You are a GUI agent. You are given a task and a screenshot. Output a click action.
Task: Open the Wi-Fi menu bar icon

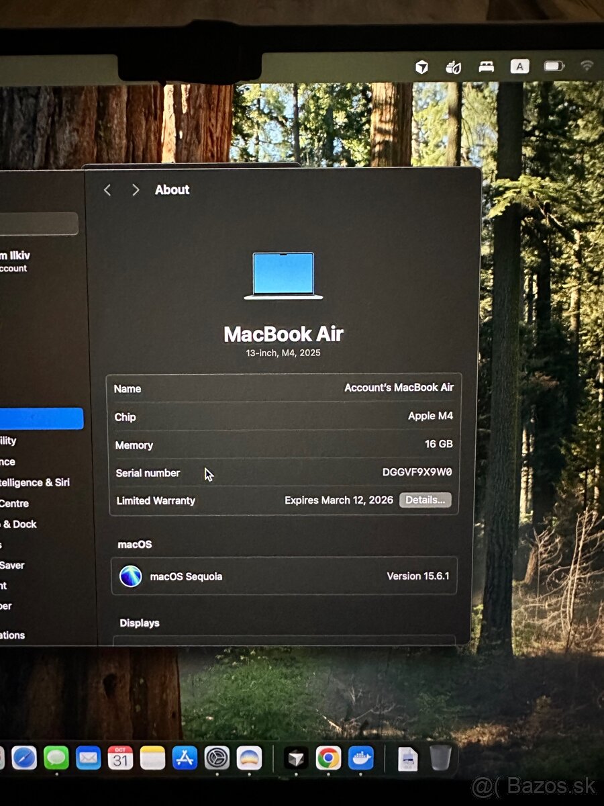tap(587, 66)
